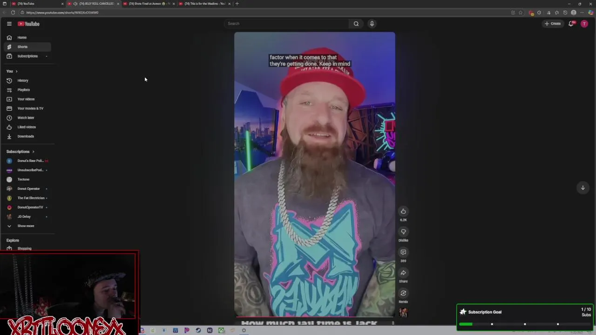Screen dimensions: 596x335
Task: Open the settings gear in taskbar
Action: coord(244,330)
